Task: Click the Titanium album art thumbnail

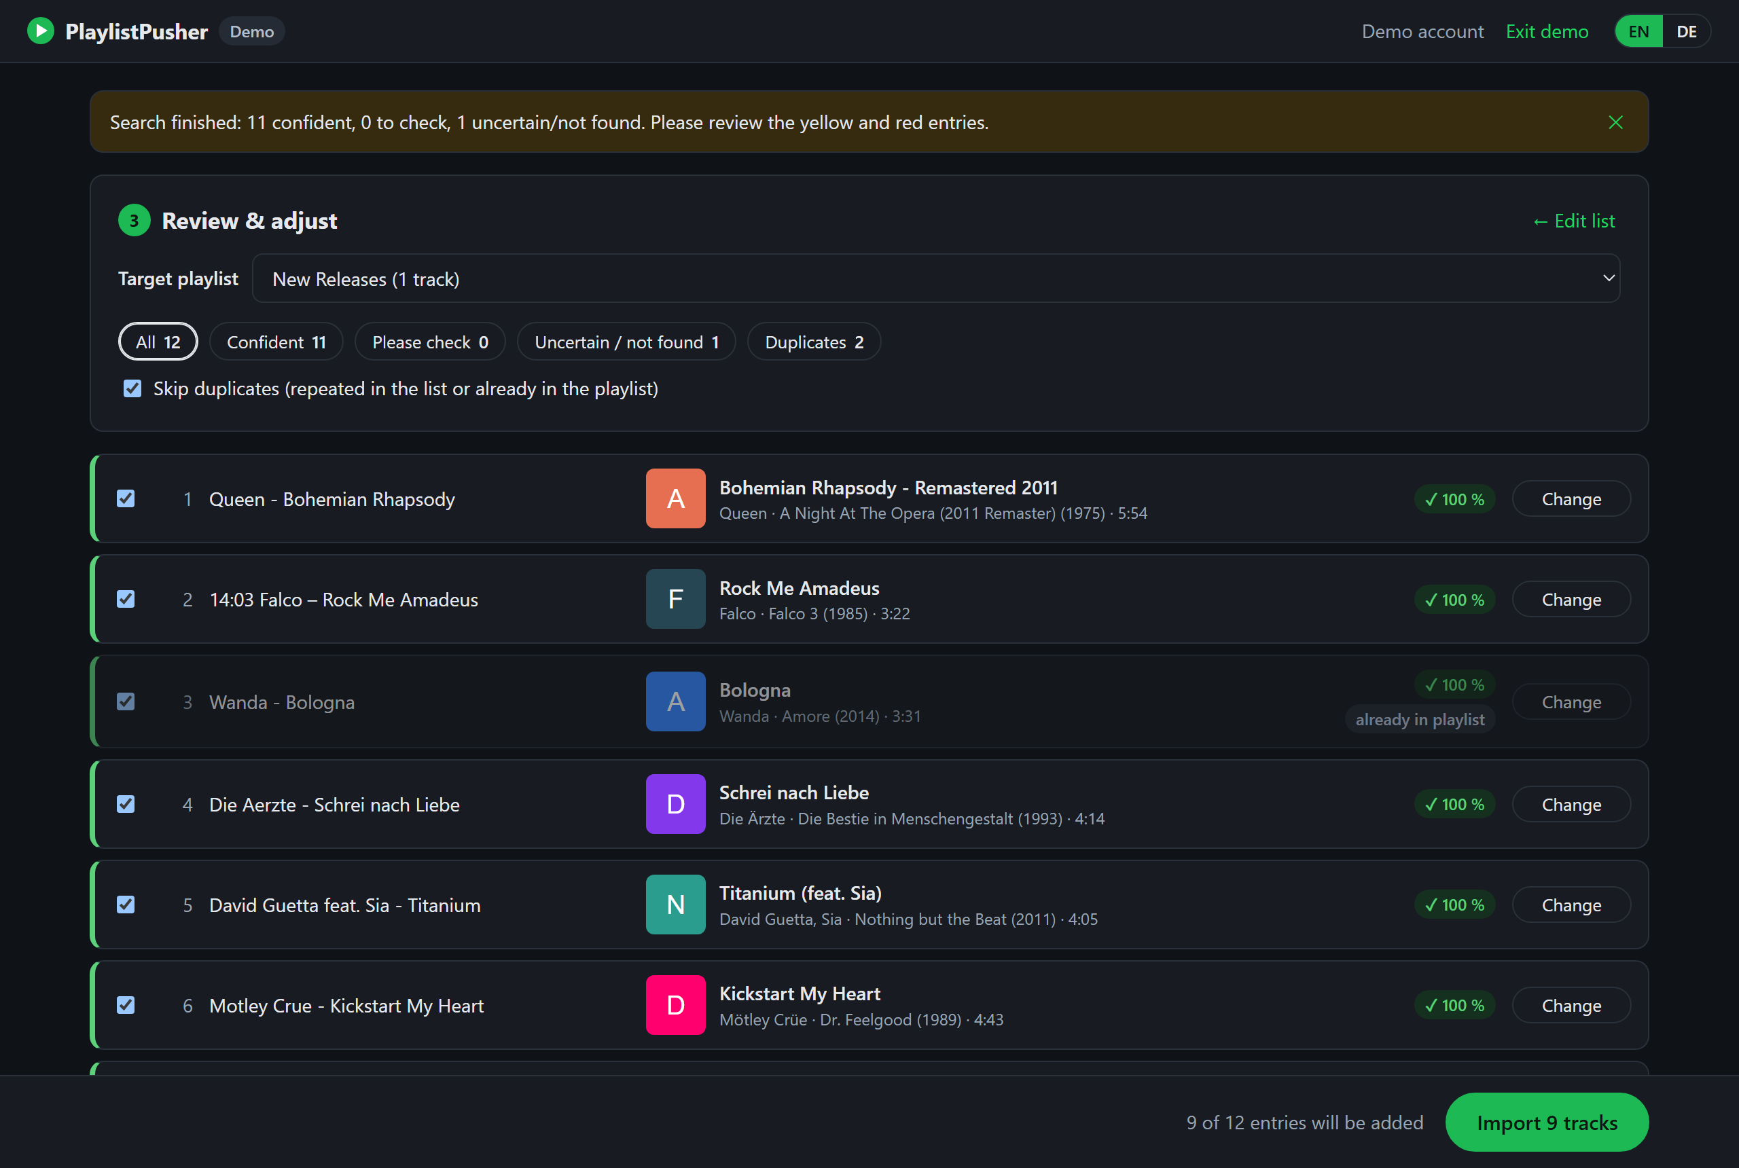Action: (675, 905)
